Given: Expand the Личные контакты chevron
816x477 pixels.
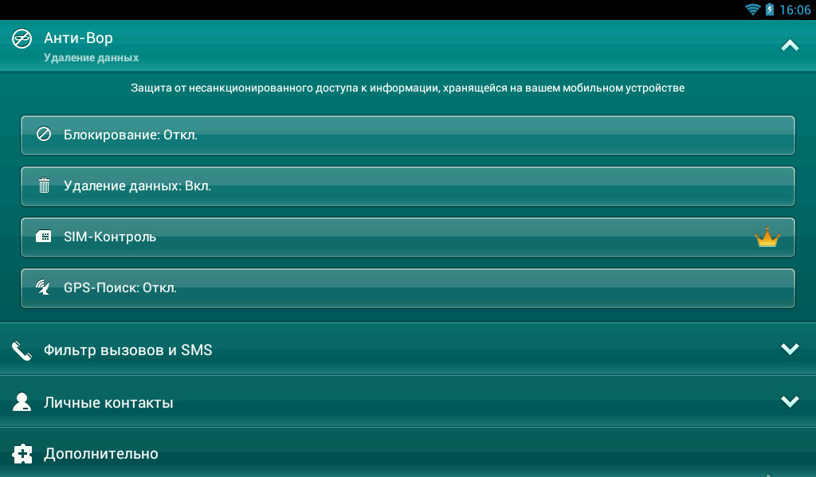Looking at the screenshot, I should tap(790, 401).
